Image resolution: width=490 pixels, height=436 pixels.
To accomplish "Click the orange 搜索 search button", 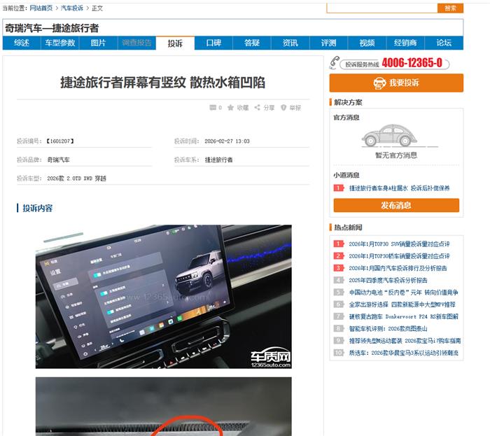I will coord(450,8).
